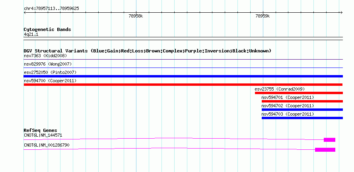Open the nsv594700 (Cooper2011) variant label
The image size is (354, 172).
pos(50,81)
